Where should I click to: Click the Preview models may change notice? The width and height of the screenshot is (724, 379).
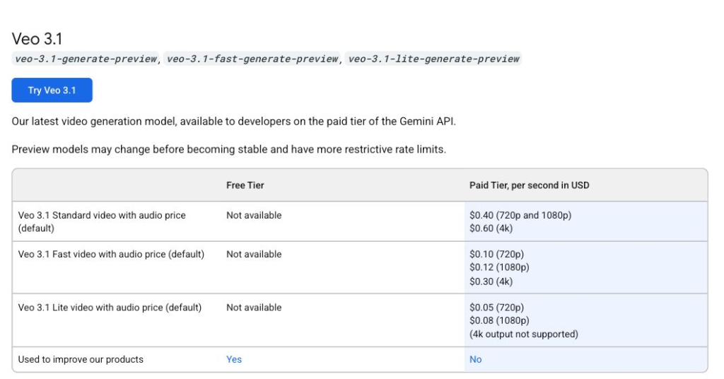tap(228, 149)
